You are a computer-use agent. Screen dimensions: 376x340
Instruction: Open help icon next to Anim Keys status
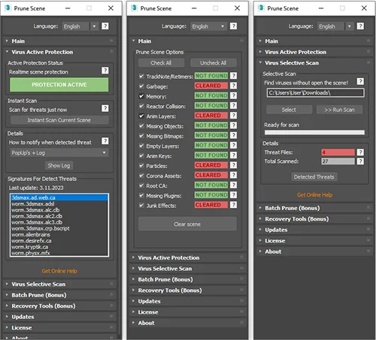[233, 155]
